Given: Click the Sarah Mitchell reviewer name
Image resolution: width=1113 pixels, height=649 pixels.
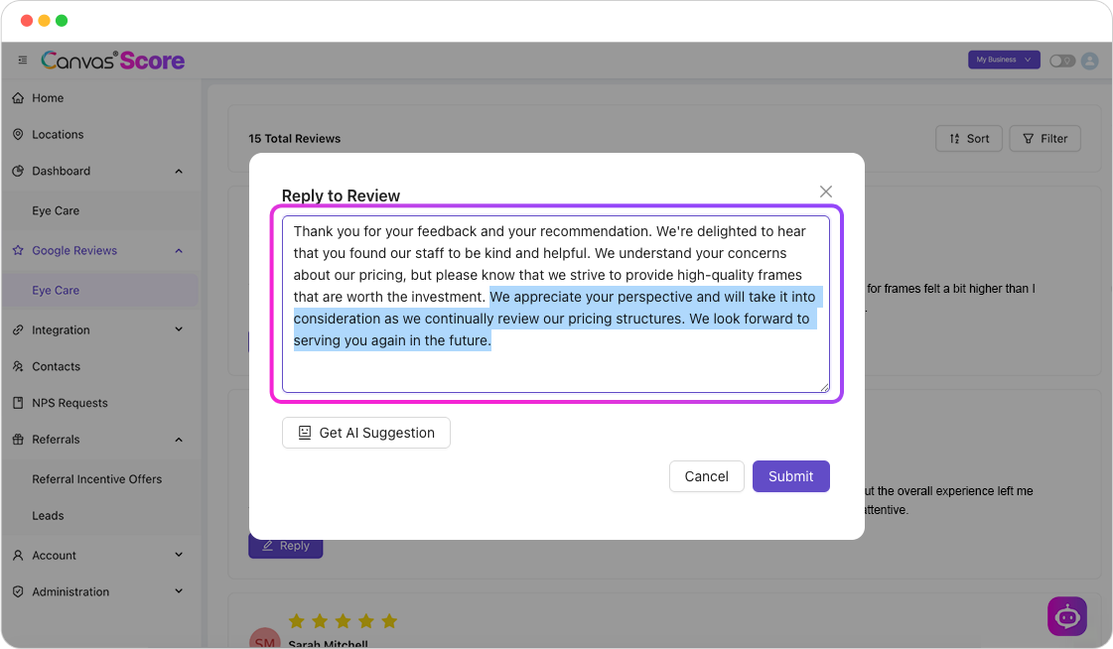Looking at the screenshot, I should click(x=328, y=644).
